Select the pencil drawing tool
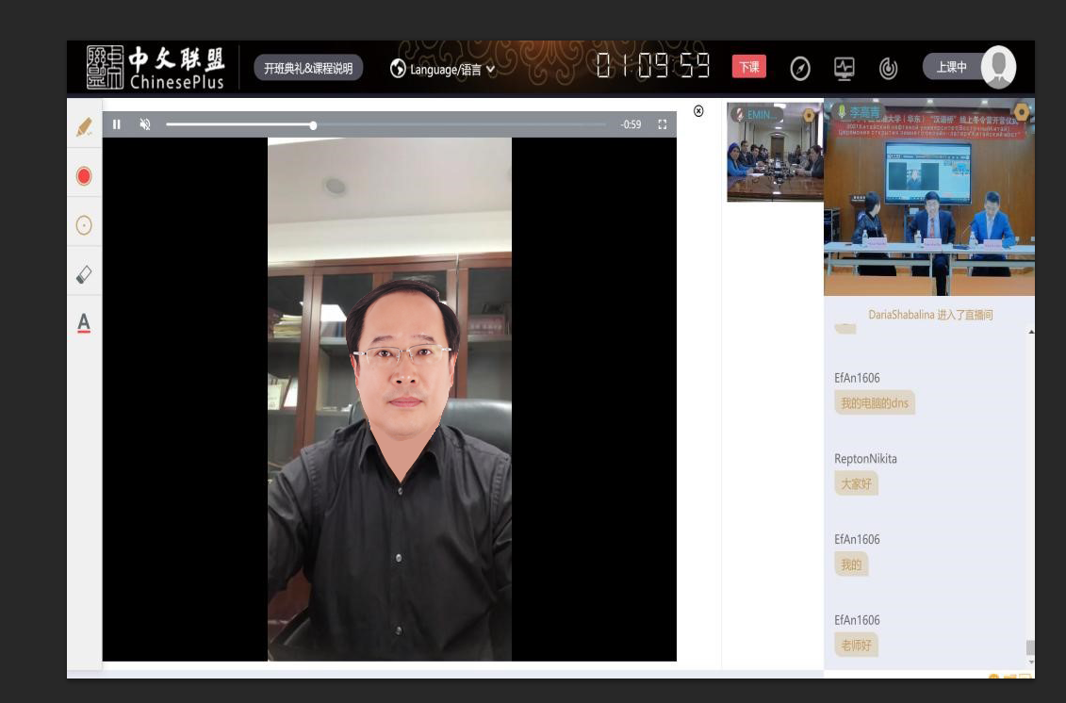The height and width of the screenshot is (703, 1066). (84, 126)
